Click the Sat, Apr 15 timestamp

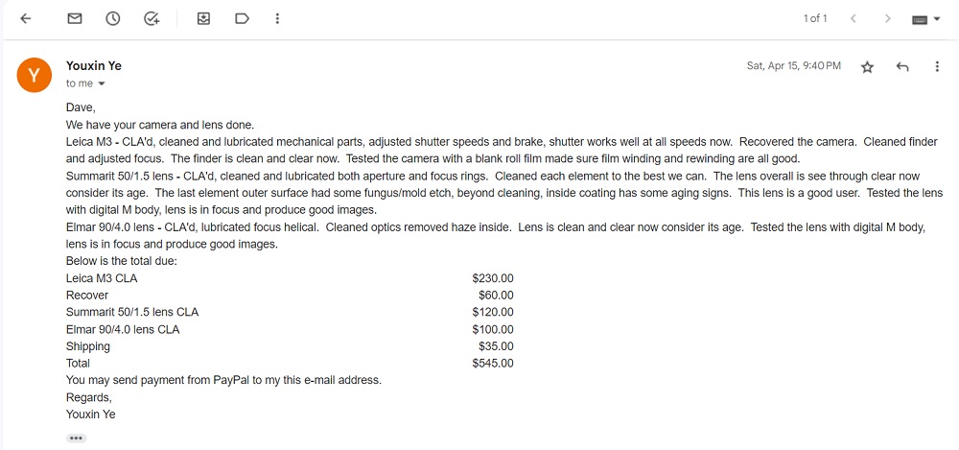[x=793, y=66]
